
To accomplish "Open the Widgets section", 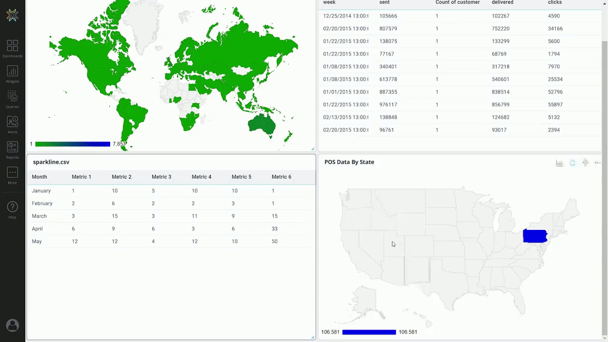I will tap(12, 74).
